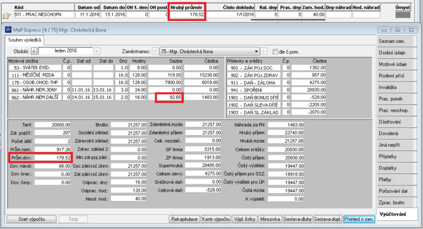Click the Superhrubá value 28485.00

pos(203,165)
